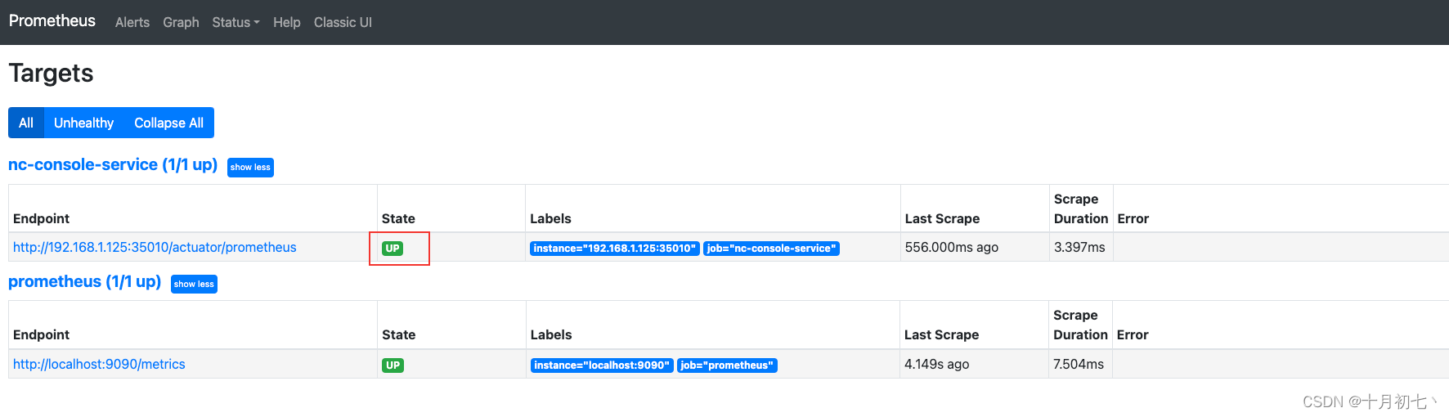The width and height of the screenshot is (1449, 417).
Task: Select the 7.504ms scrape duration value
Action: click(1079, 364)
